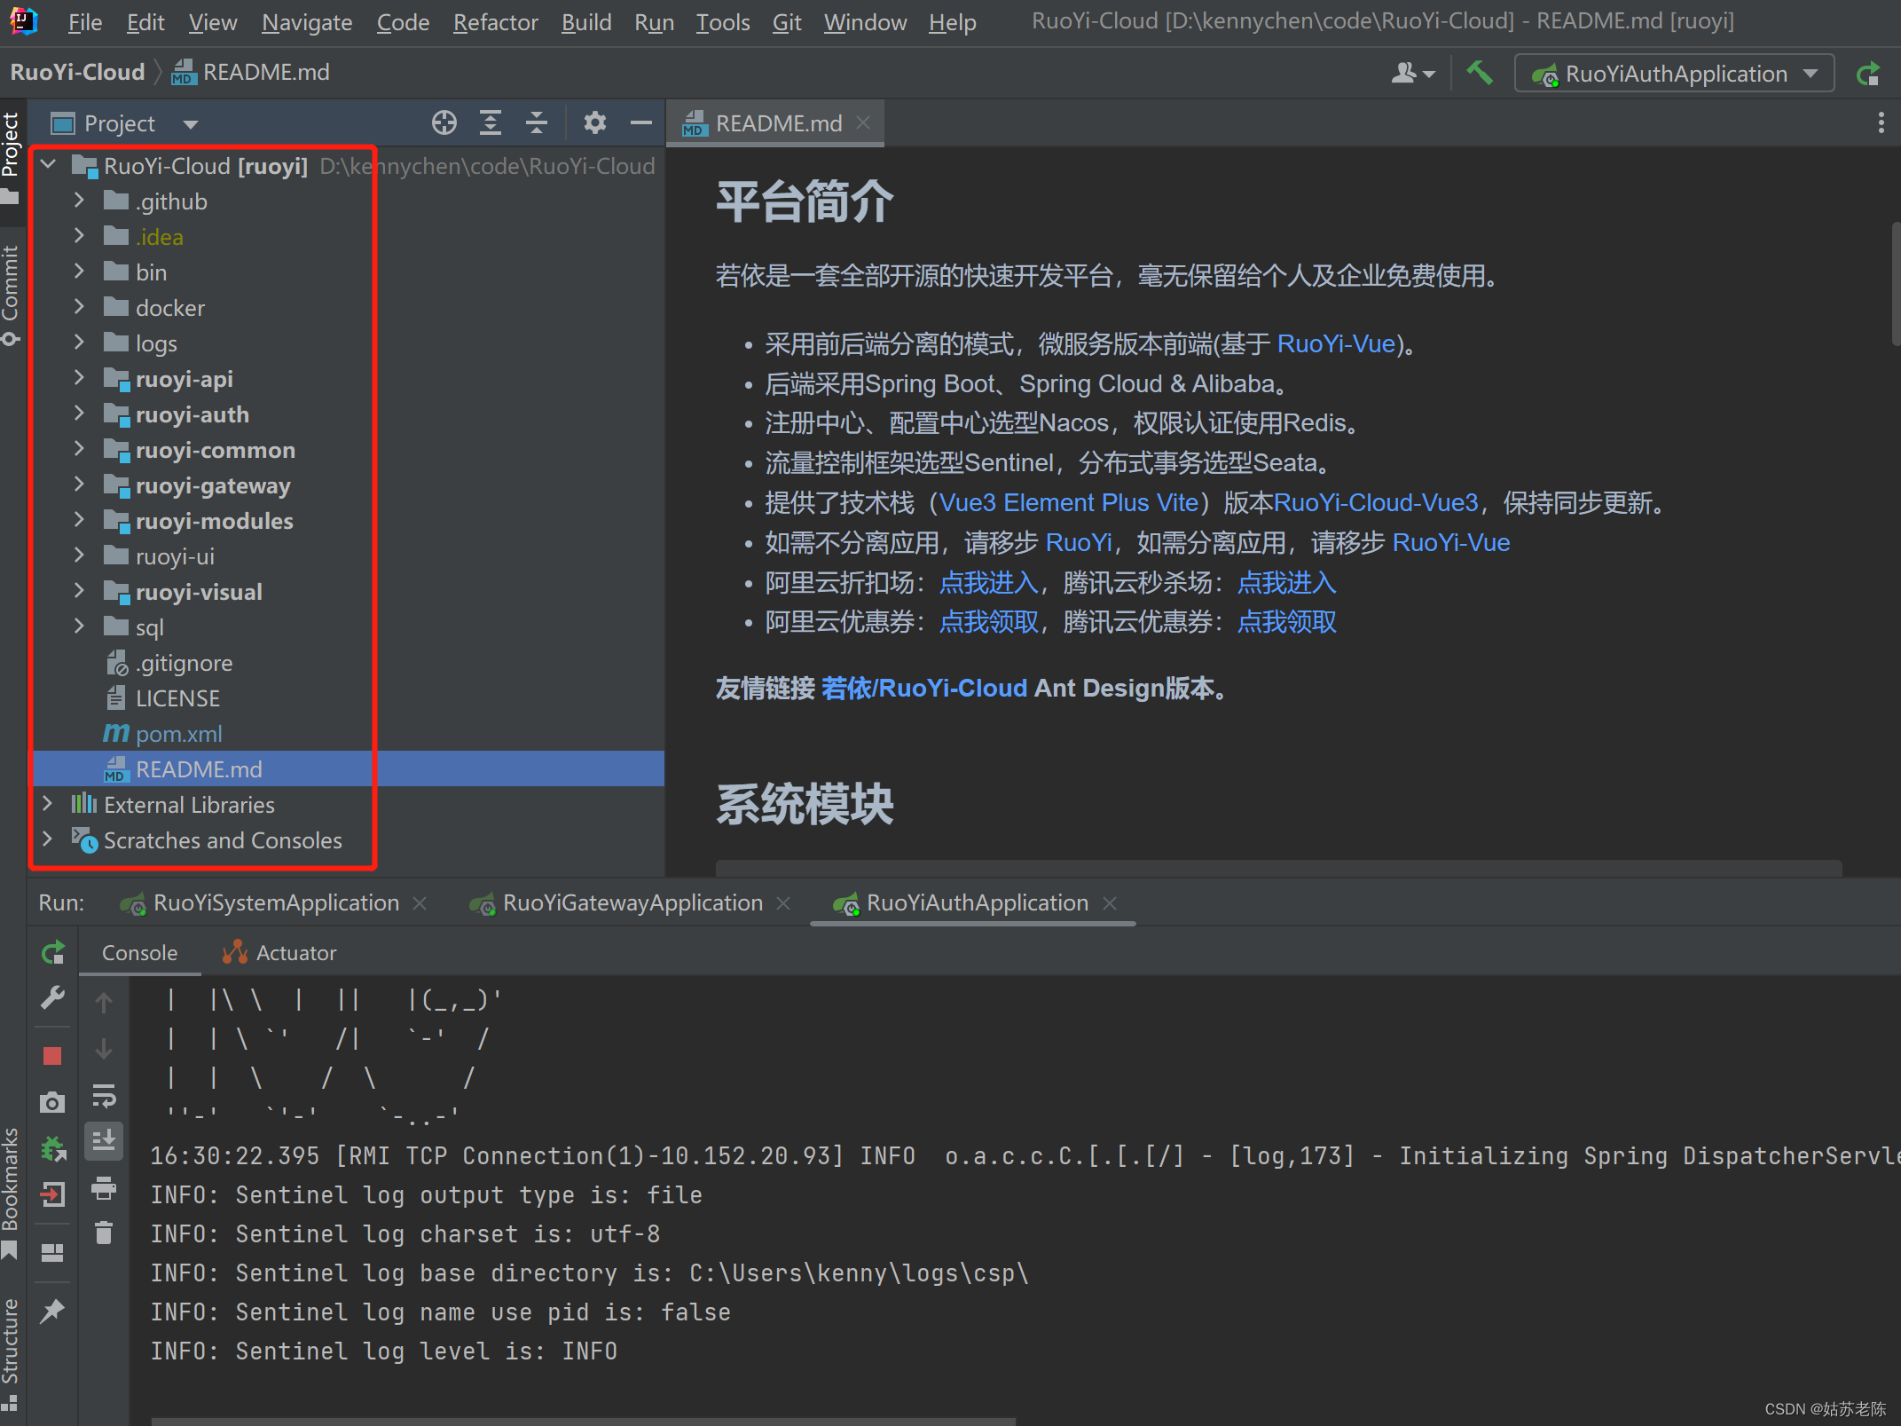Open the File menu
Screen dimensions: 1901x1426
(x=85, y=22)
